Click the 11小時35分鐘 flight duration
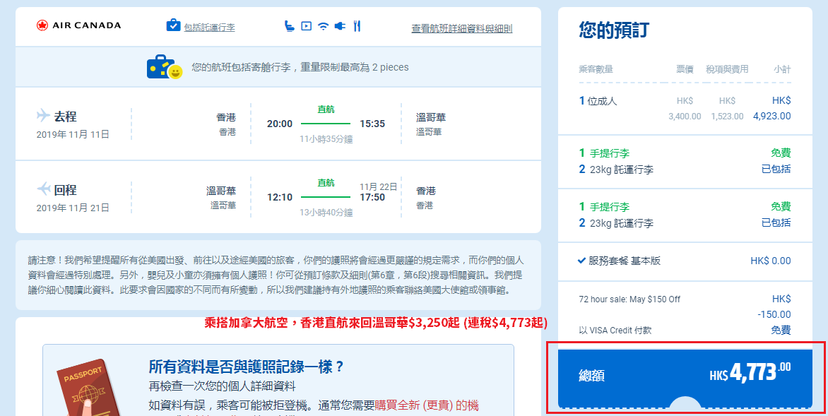Image resolution: width=828 pixels, height=416 pixels. pos(326,139)
